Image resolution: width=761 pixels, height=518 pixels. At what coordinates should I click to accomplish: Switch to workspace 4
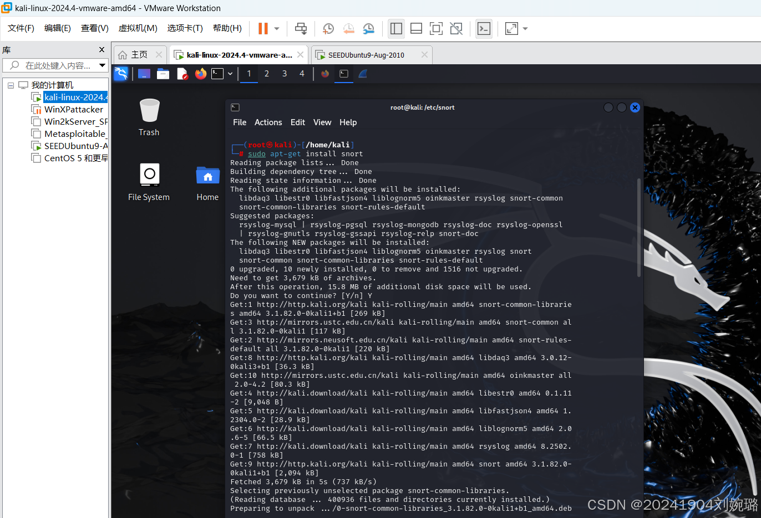[x=302, y=74]
